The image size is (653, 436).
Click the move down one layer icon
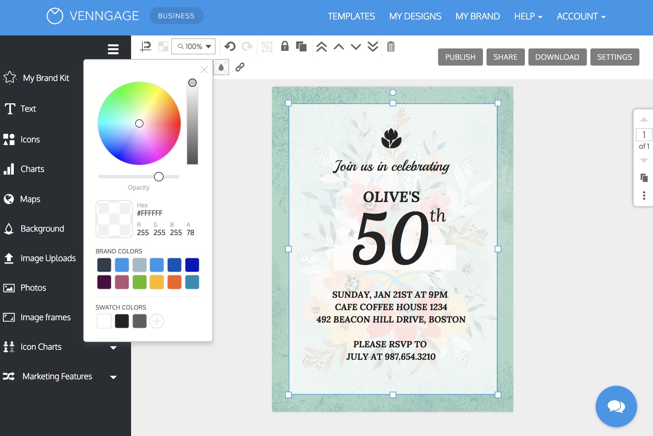[355, 46]
